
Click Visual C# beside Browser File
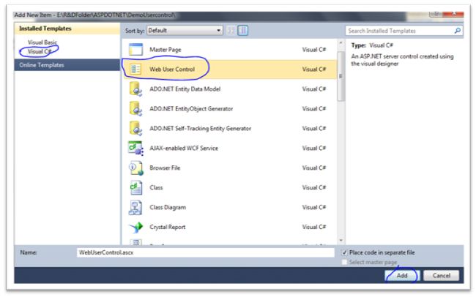314,168
